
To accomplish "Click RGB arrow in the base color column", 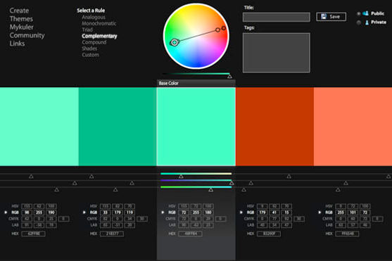I will click(x=163, y=212).
